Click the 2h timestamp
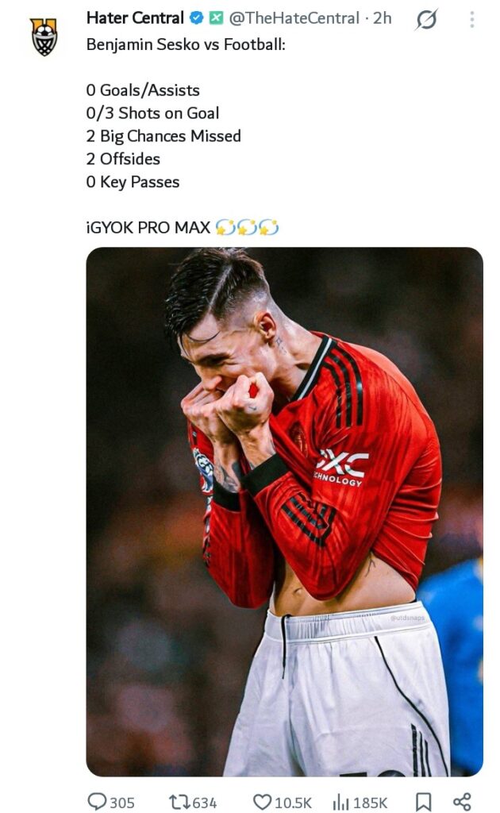The height and width of the screenshot is (813, 500). [383, 18]
